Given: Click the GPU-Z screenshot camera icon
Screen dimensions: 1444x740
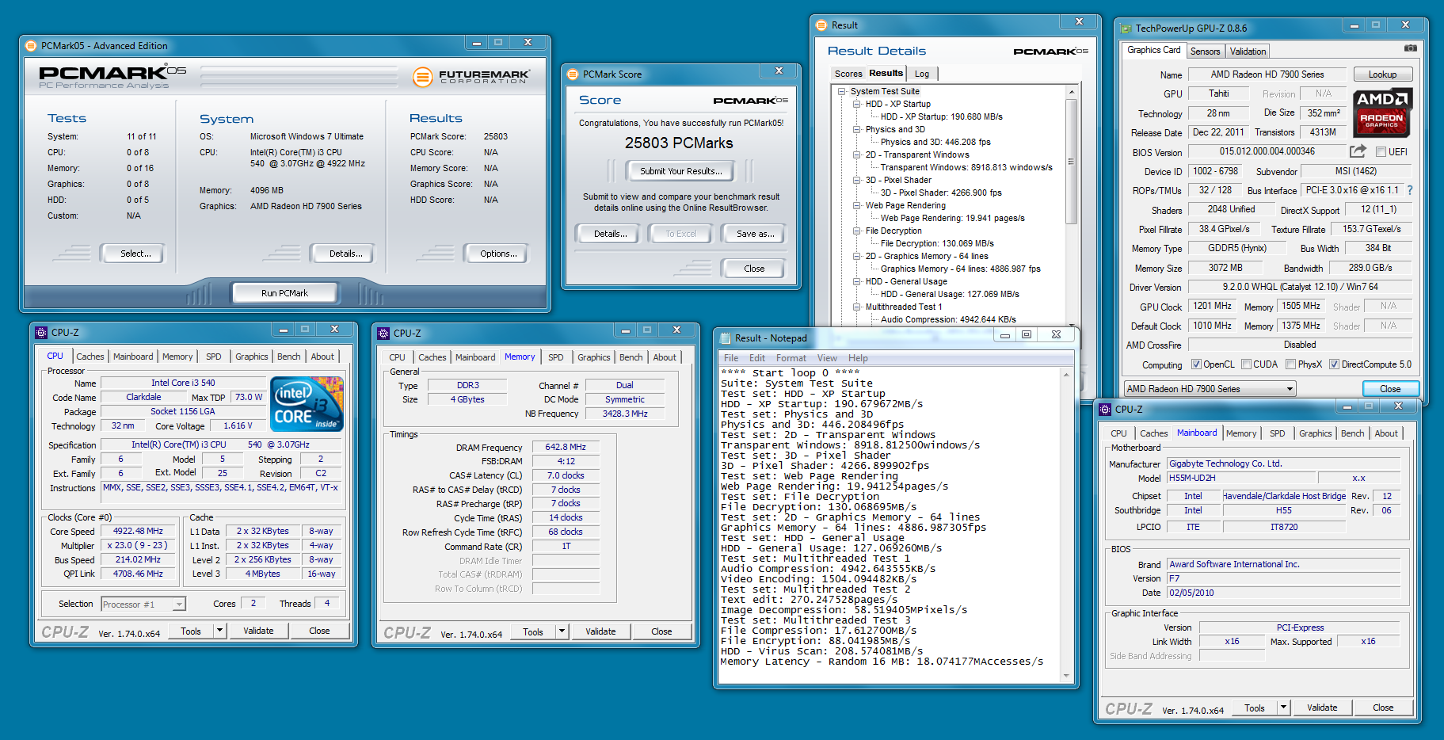Looking at the screenshot, I should click(1410, 48).
